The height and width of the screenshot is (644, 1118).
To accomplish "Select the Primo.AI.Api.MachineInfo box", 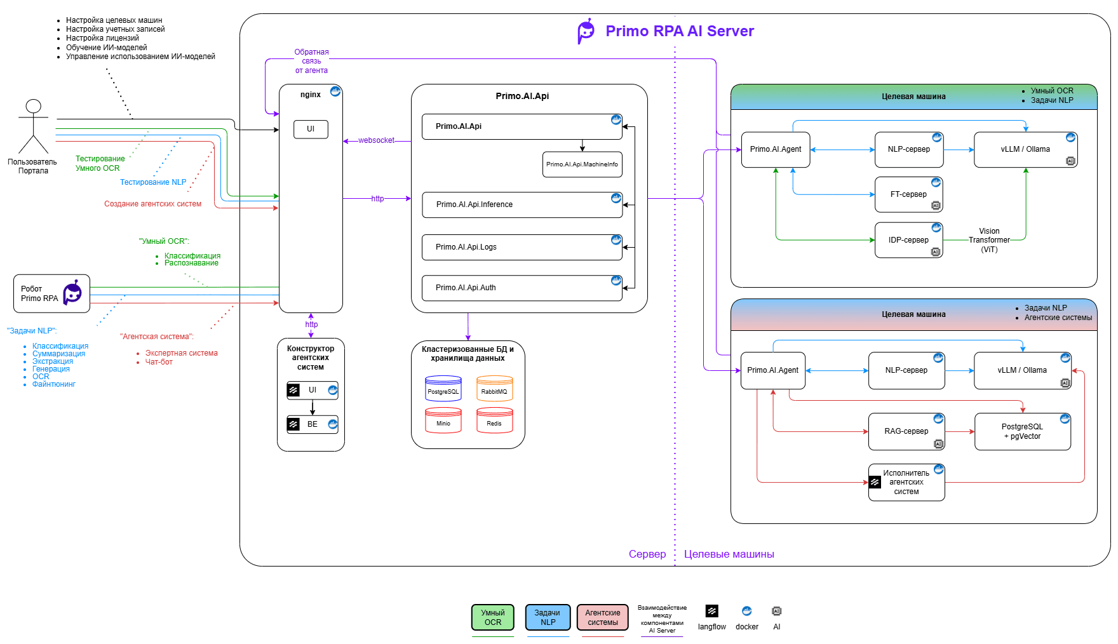I will pyautogui.click(x=583, y=164).
